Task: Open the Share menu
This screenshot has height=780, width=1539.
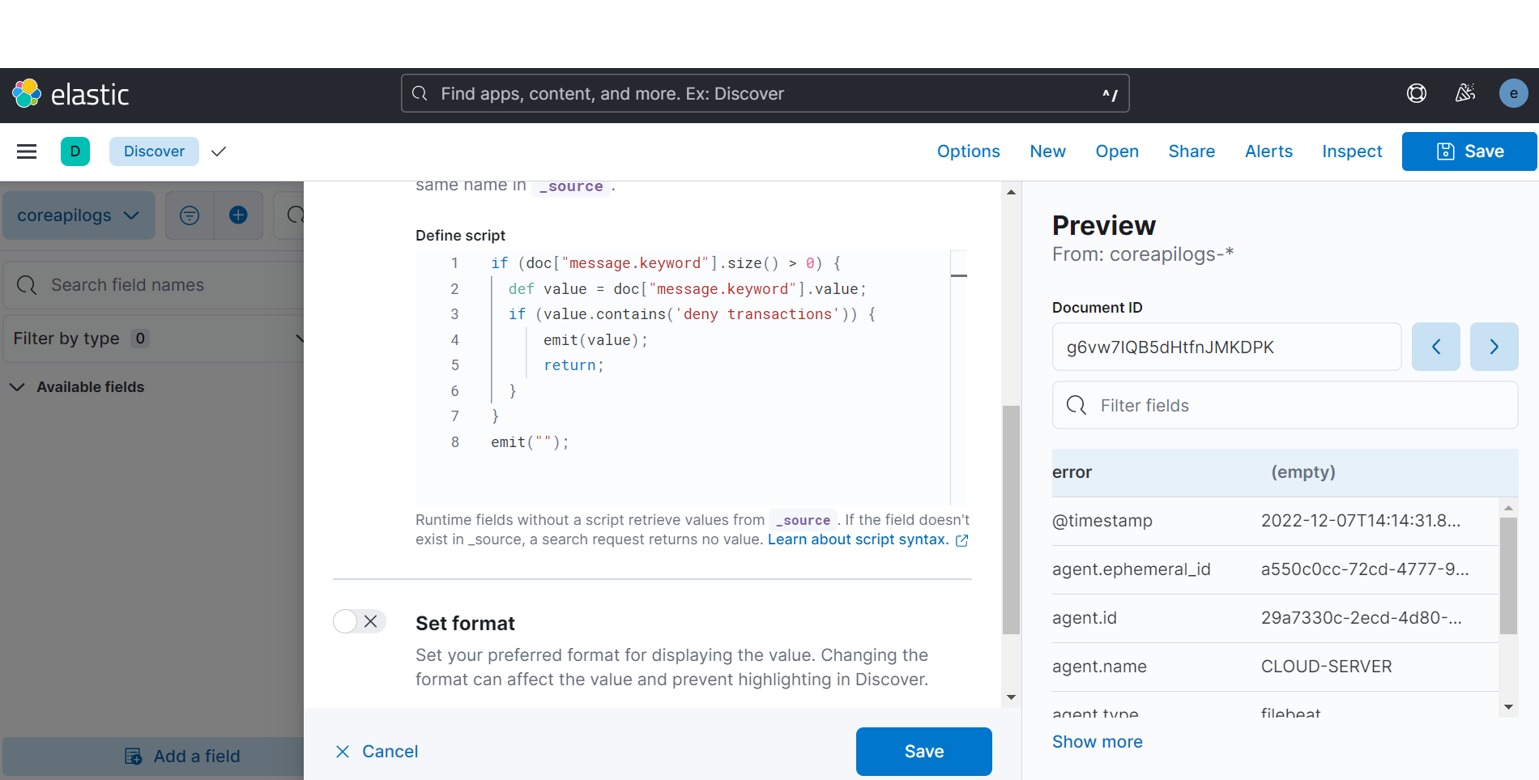Action: coord(1191,151)
